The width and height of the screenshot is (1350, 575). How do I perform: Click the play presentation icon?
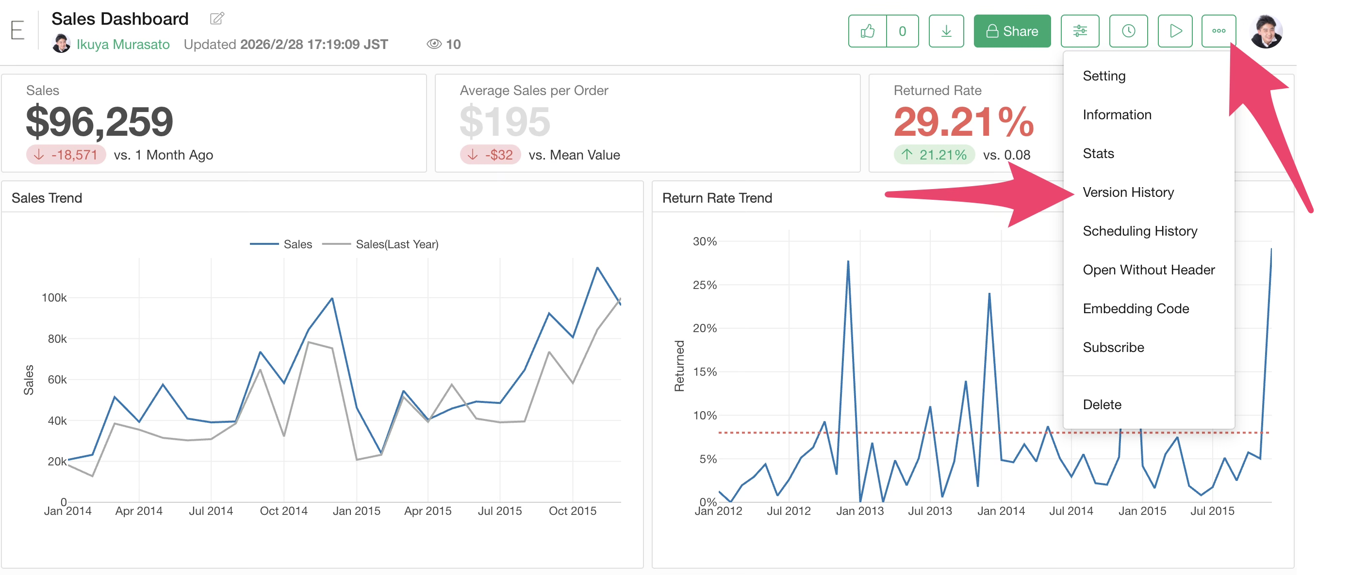(1175, 32)
